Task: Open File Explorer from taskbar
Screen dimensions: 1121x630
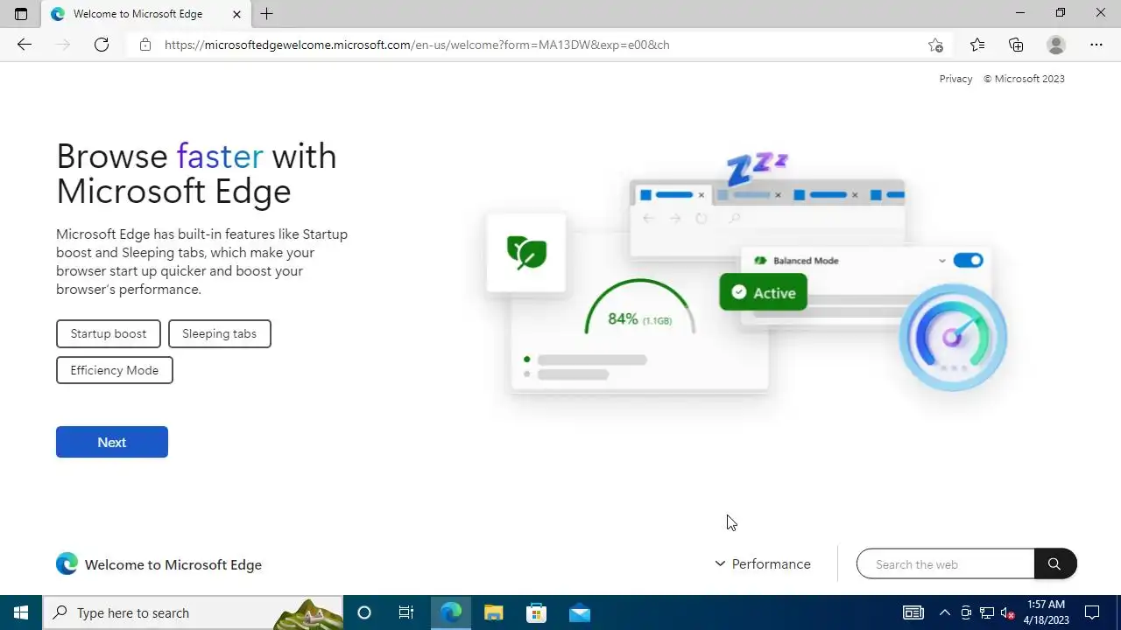Action: pos(494,612)
